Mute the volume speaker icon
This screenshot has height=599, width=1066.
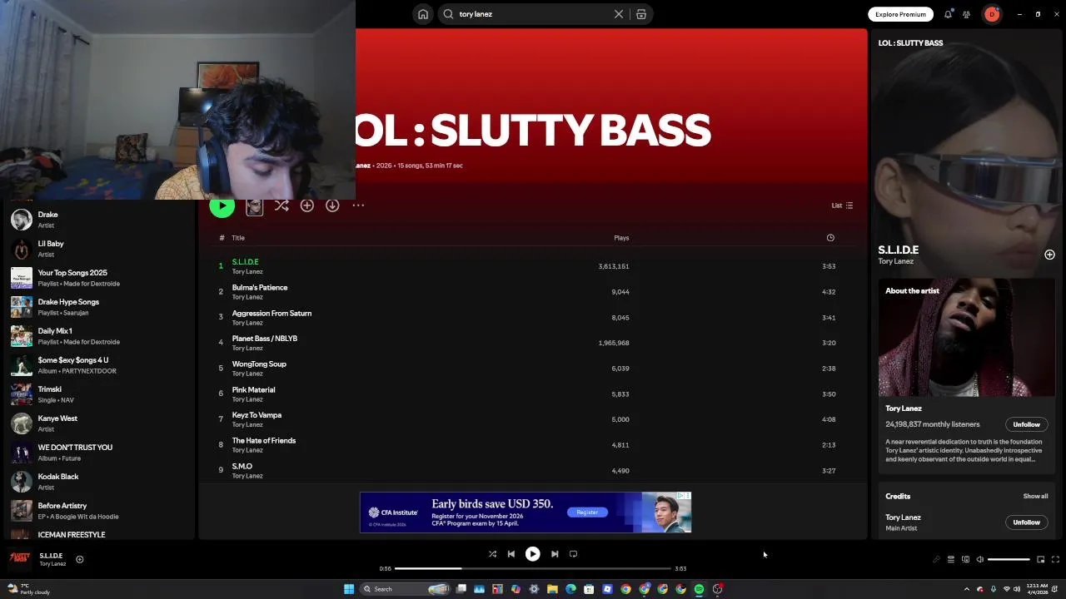click(x=980, y=560)
